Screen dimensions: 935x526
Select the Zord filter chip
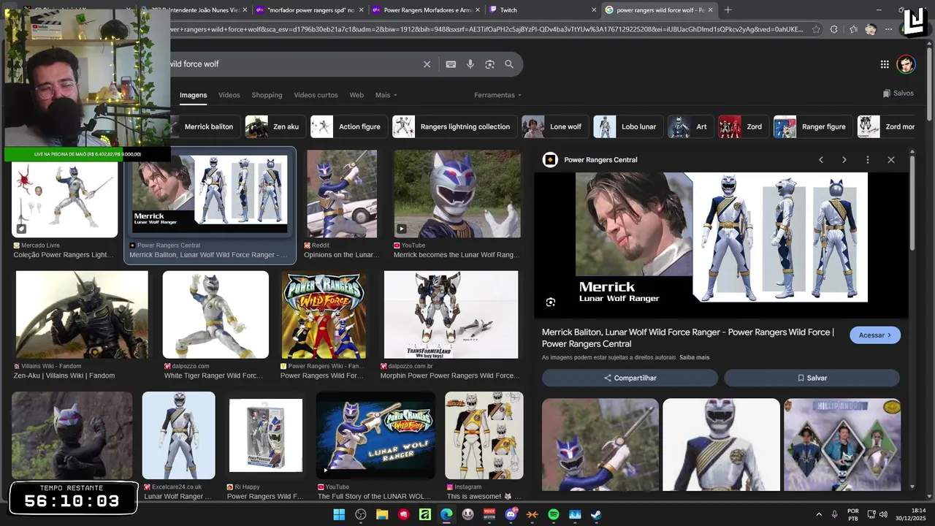tap(741, 126)
